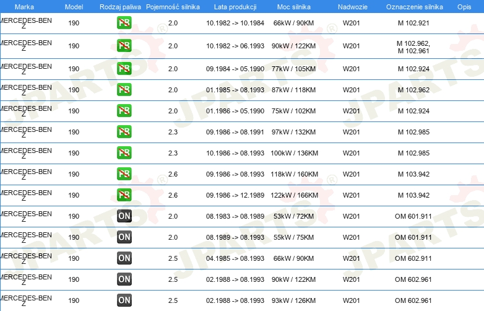The image size is (484, 311).
Task: Select the Moc silnika column header
Action: click(x=293, y=7)
